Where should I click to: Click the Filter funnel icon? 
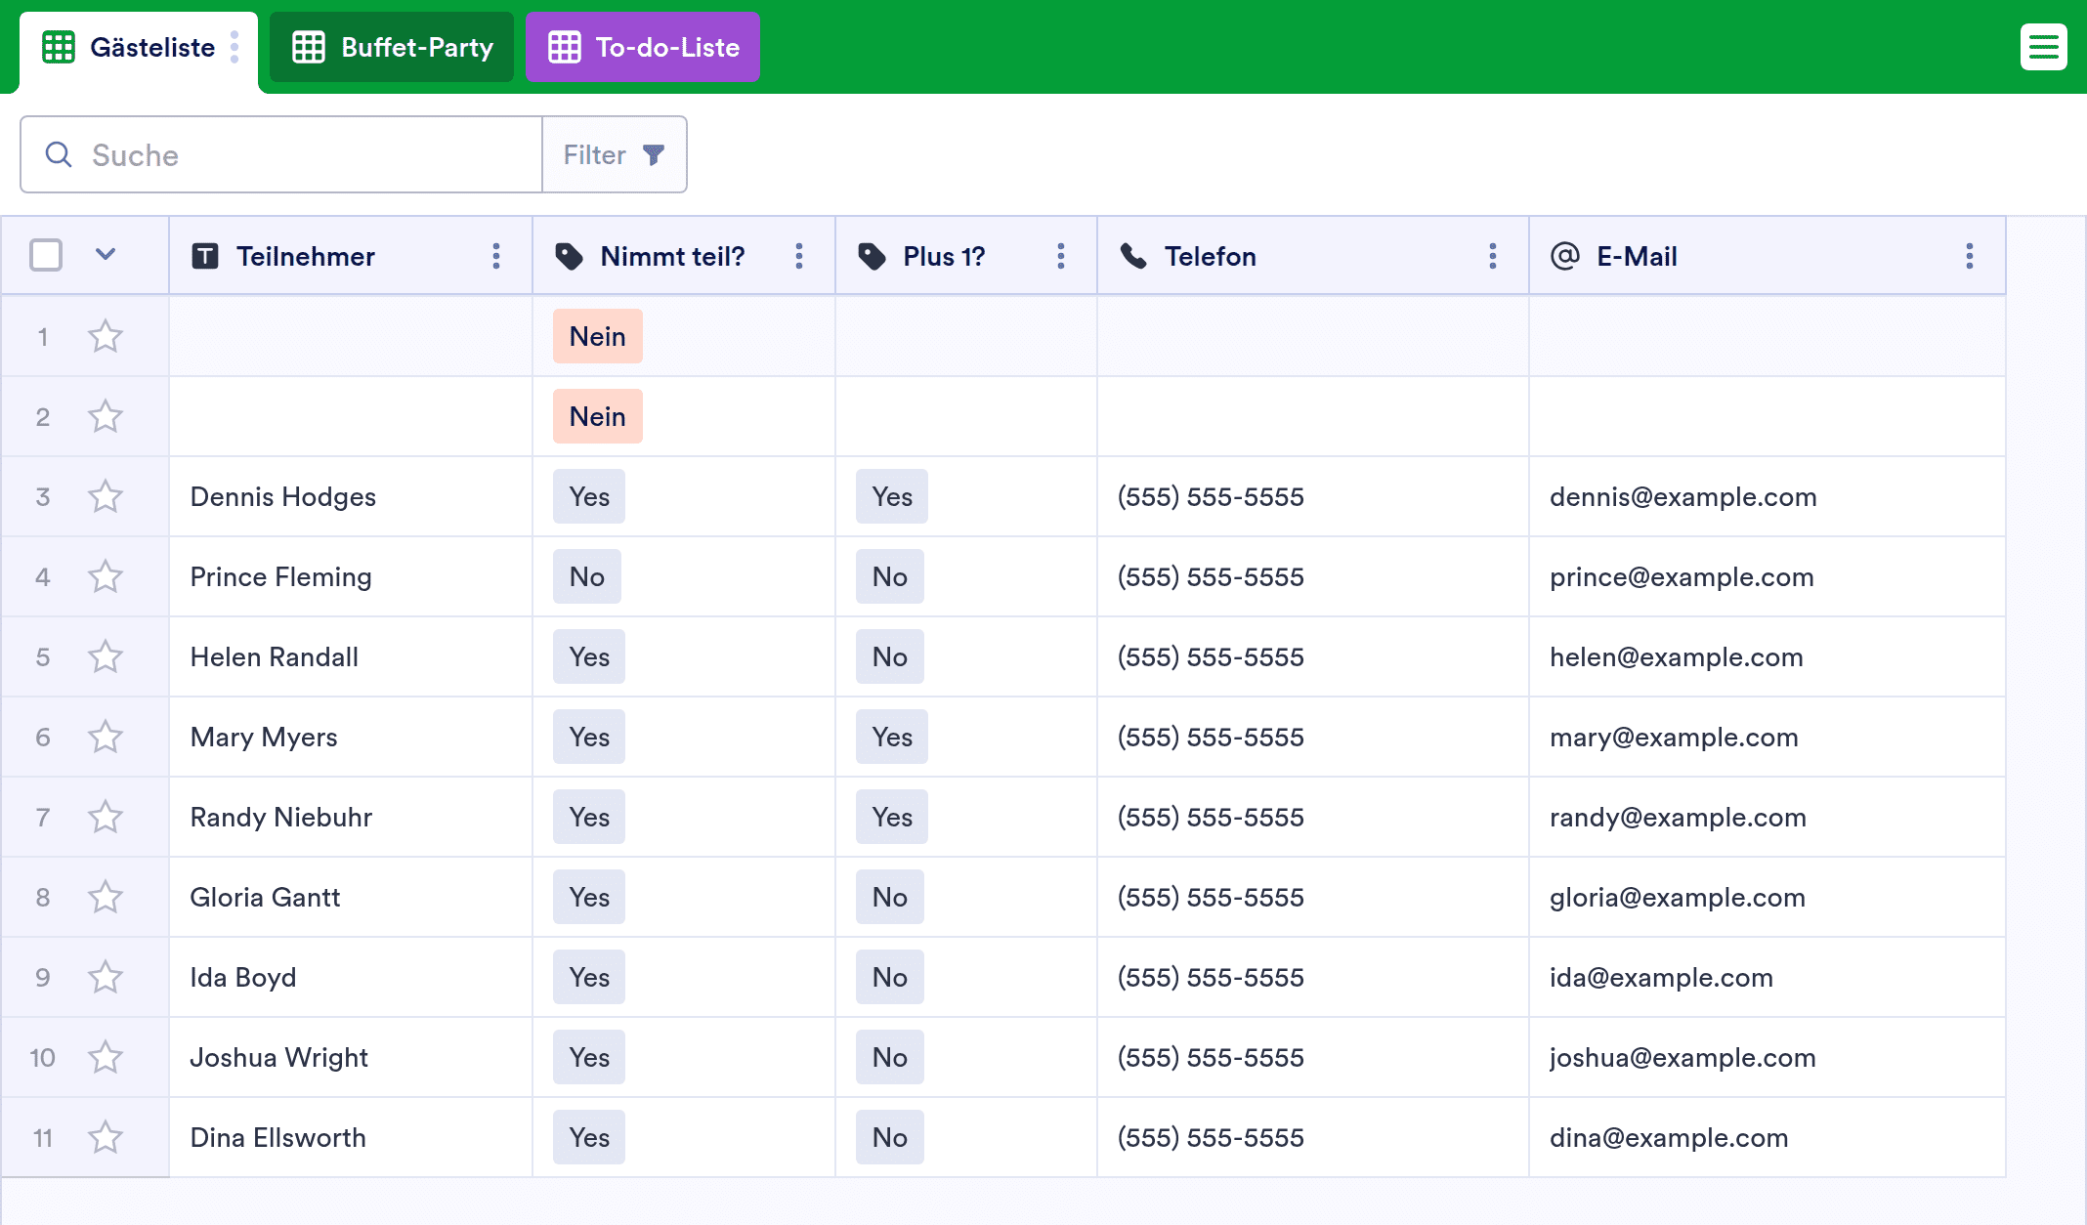(x=654, y=154)
